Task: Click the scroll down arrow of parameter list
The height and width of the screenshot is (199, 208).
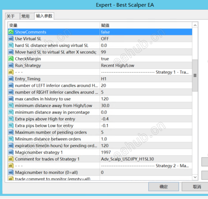Action: coord(195,177)
